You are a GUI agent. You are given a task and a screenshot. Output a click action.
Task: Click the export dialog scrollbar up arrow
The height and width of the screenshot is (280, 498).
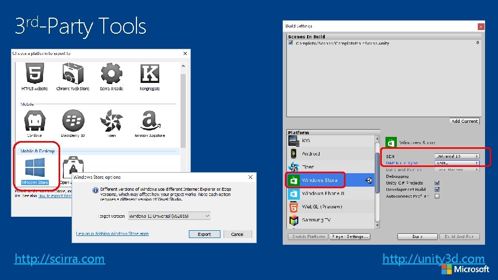(x=183, y=66)
